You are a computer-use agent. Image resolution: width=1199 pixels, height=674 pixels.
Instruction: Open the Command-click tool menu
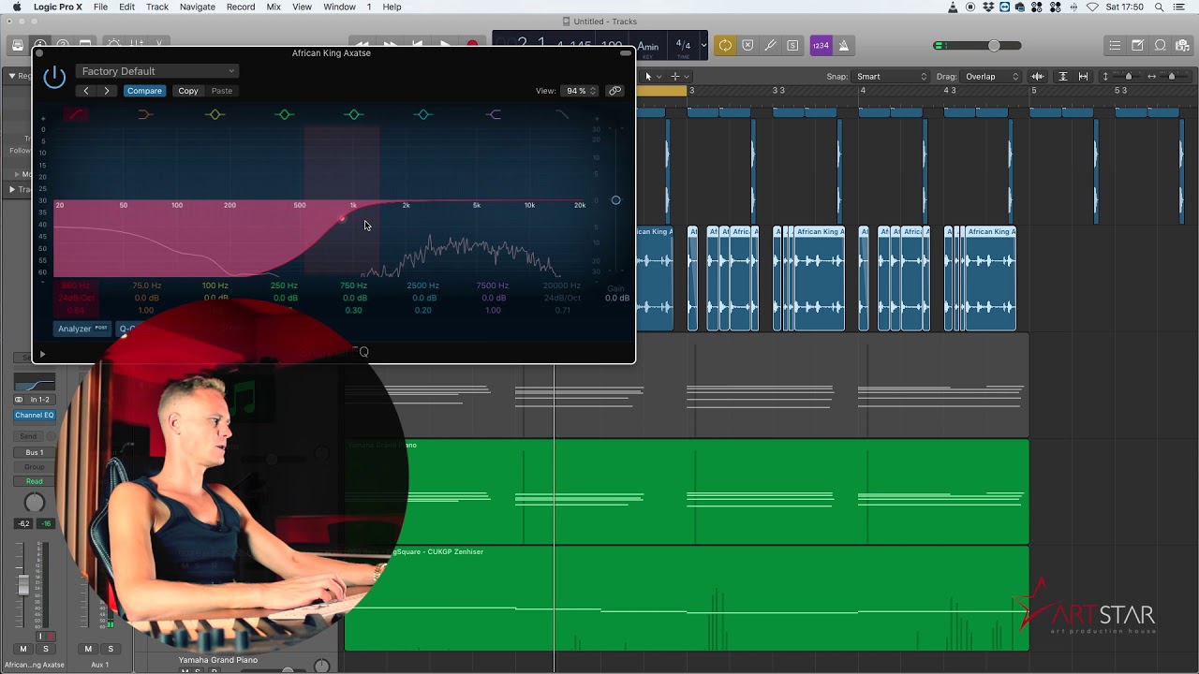[x=679, y=77]
